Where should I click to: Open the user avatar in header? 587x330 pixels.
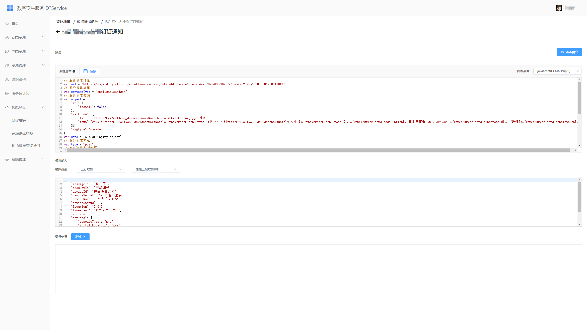(x=559, y=8)
